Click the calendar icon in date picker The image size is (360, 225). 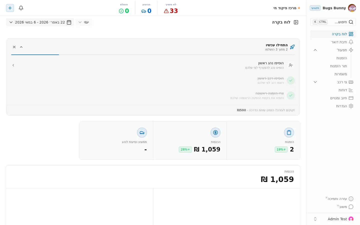coord(69,22)
